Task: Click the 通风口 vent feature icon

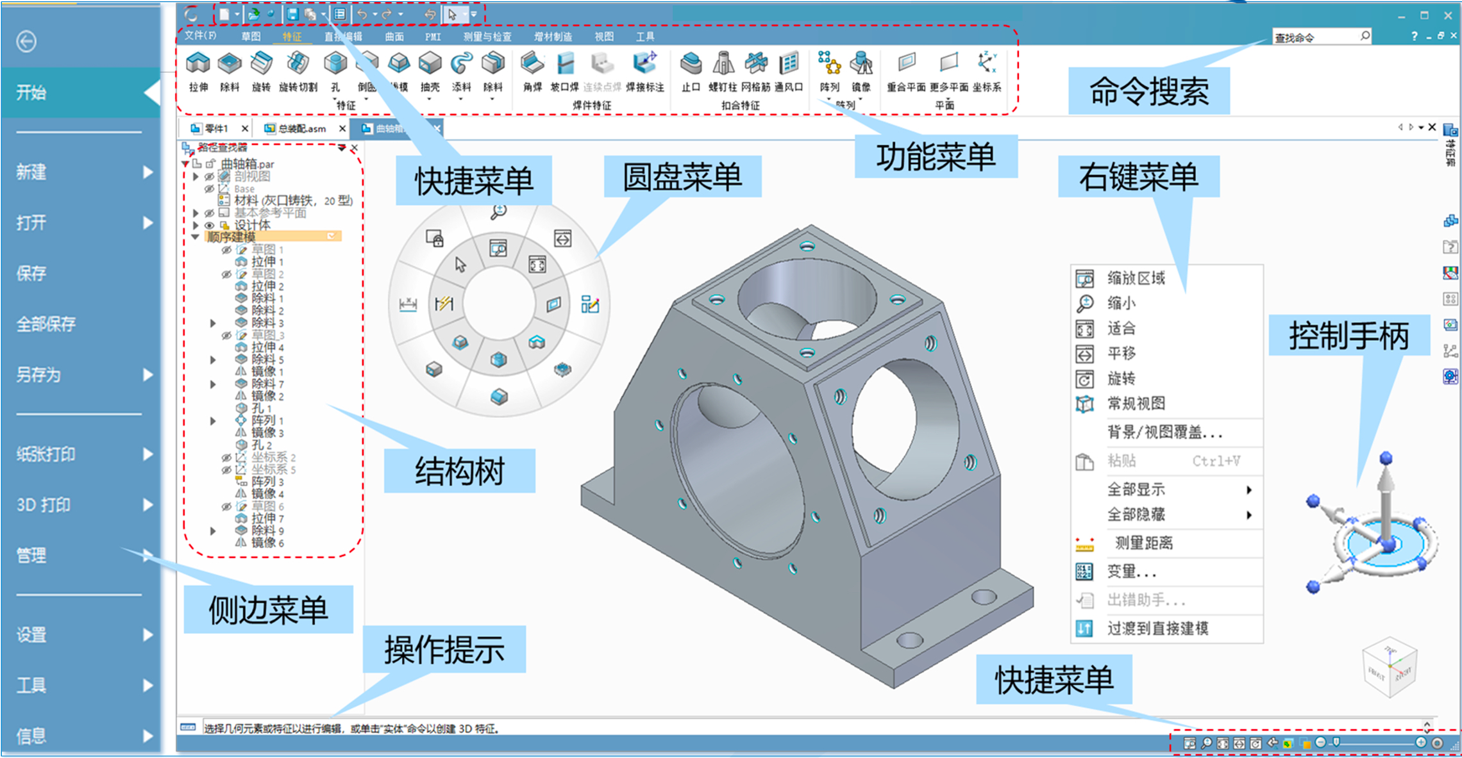Action: click(x=789, y=64)
